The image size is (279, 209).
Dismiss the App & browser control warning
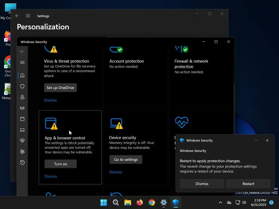point(51,176)
